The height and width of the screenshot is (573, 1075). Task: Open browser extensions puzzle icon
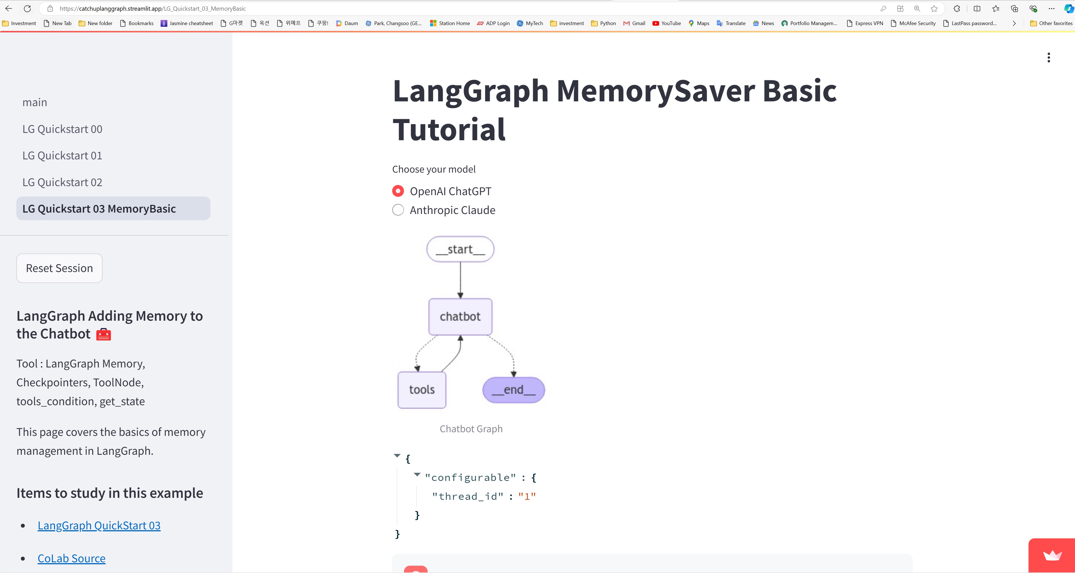(957, 8)
